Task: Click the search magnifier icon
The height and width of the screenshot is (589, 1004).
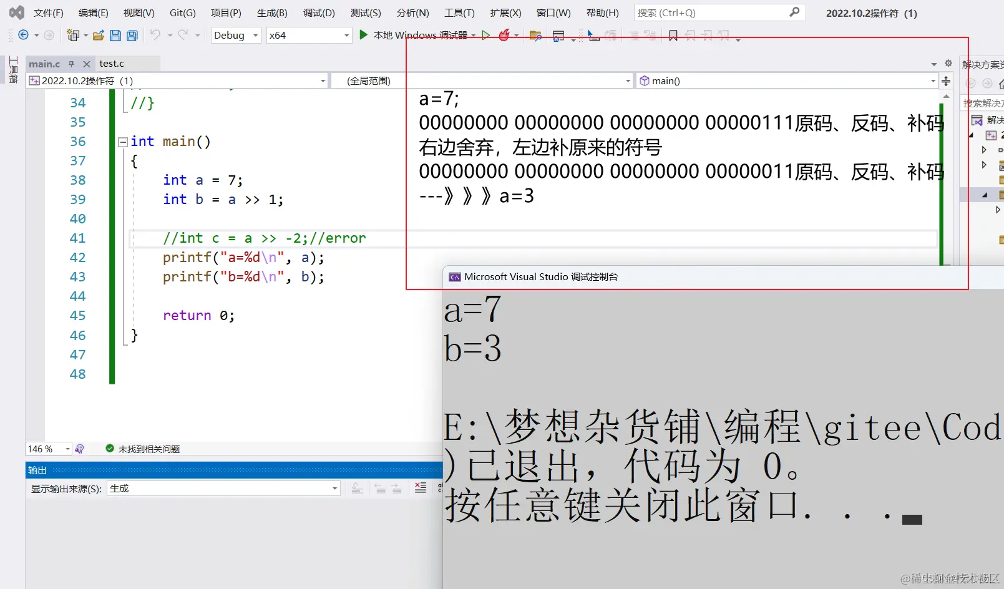Action: tap(794, 12)
